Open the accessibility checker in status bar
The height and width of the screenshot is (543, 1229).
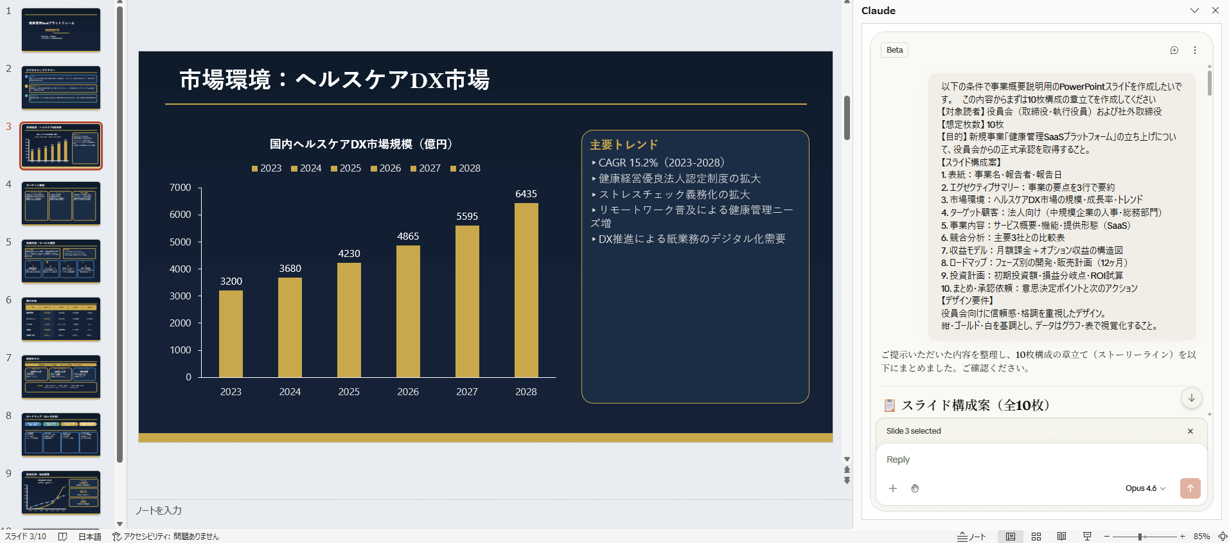coord(166,537)
